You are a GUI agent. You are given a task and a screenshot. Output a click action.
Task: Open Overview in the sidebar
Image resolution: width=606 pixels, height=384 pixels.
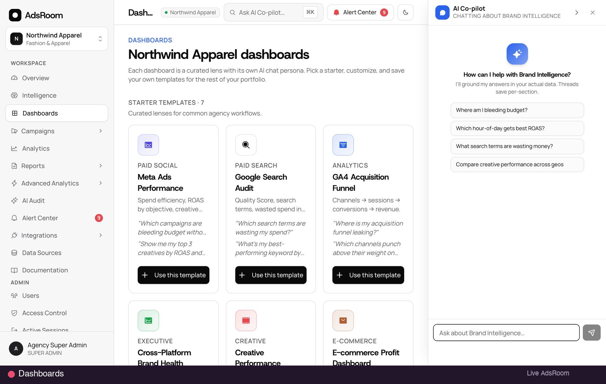click(x=57, y=78)
